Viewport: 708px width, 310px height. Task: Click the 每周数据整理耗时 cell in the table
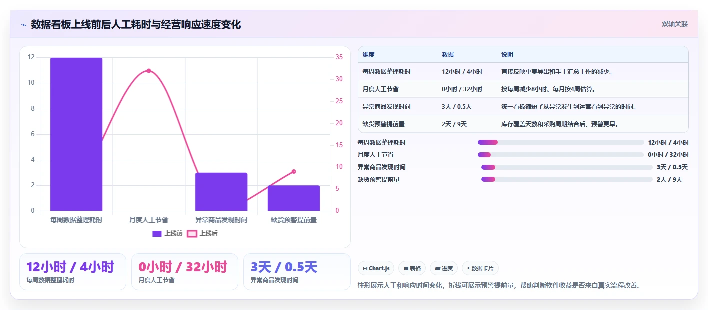click(387, 72)
